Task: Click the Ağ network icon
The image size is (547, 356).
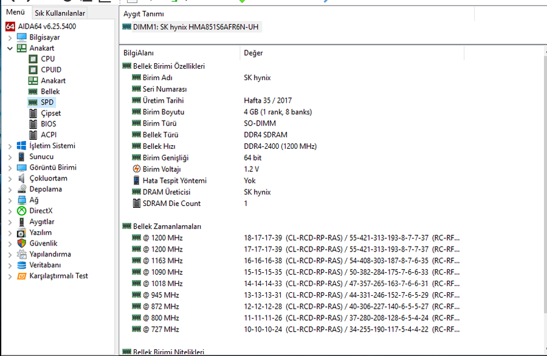Action: coord(22,200)
